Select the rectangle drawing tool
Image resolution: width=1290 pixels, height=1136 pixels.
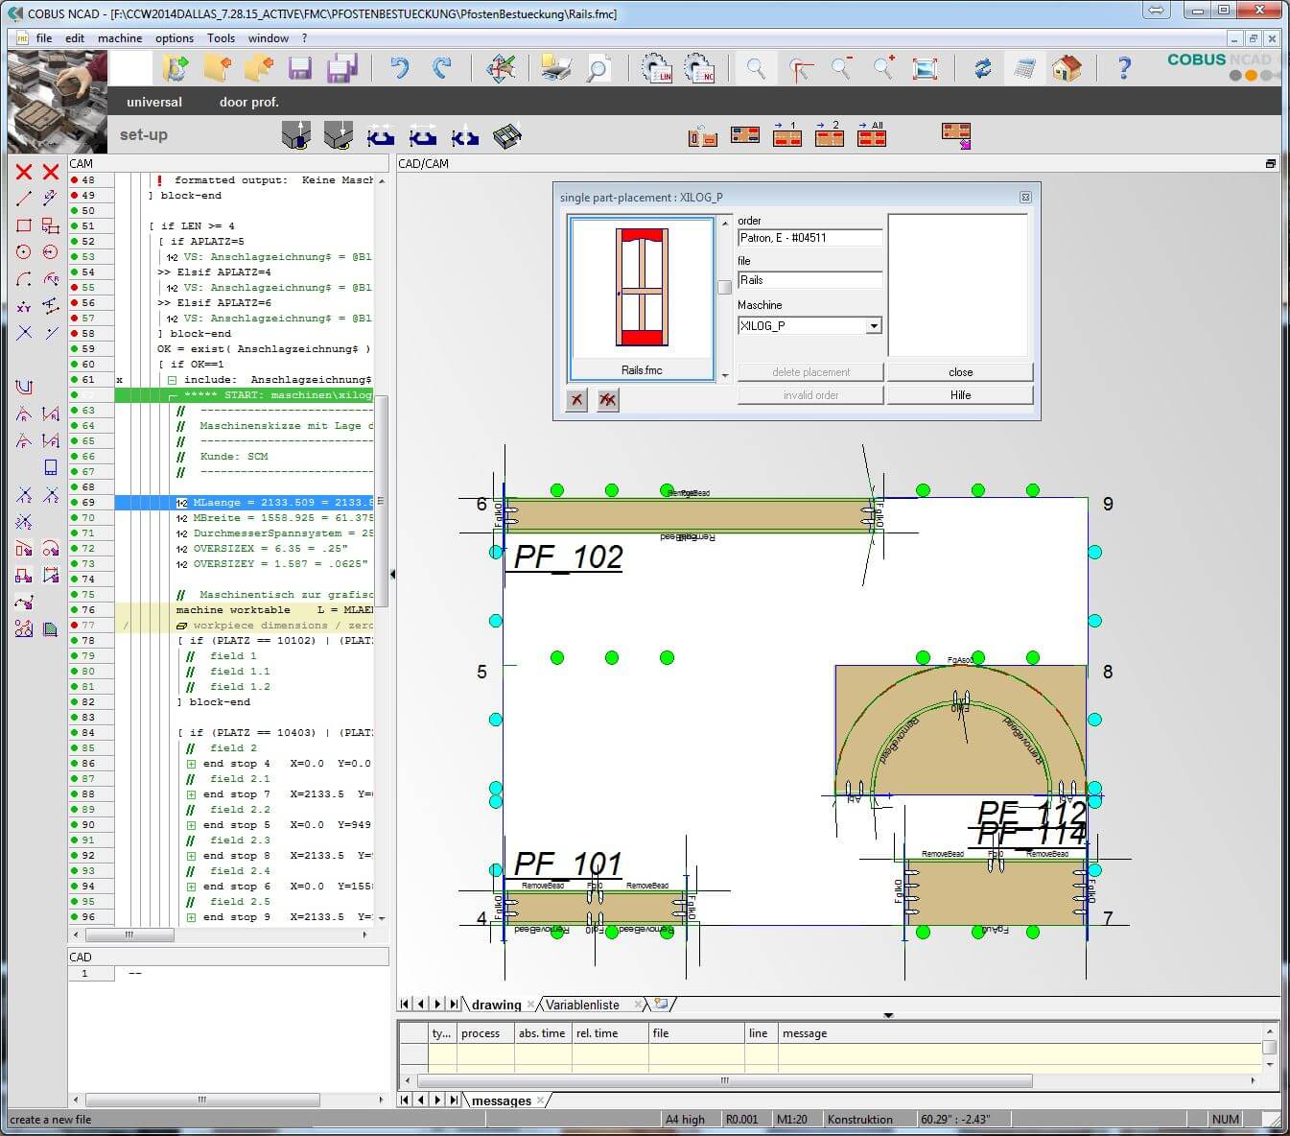click(24, 225)
